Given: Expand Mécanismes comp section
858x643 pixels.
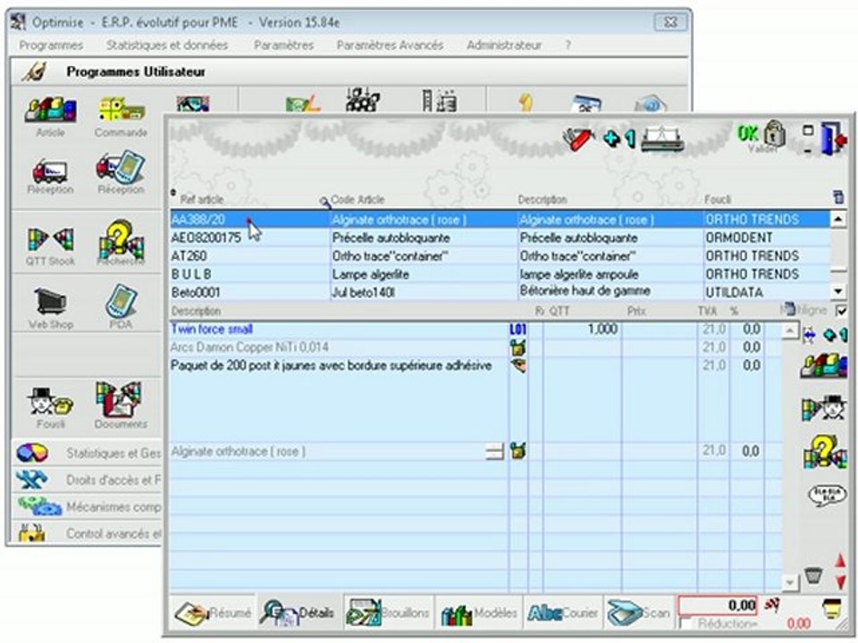Looking at the screenshot, I should click(x=88, y=507).
